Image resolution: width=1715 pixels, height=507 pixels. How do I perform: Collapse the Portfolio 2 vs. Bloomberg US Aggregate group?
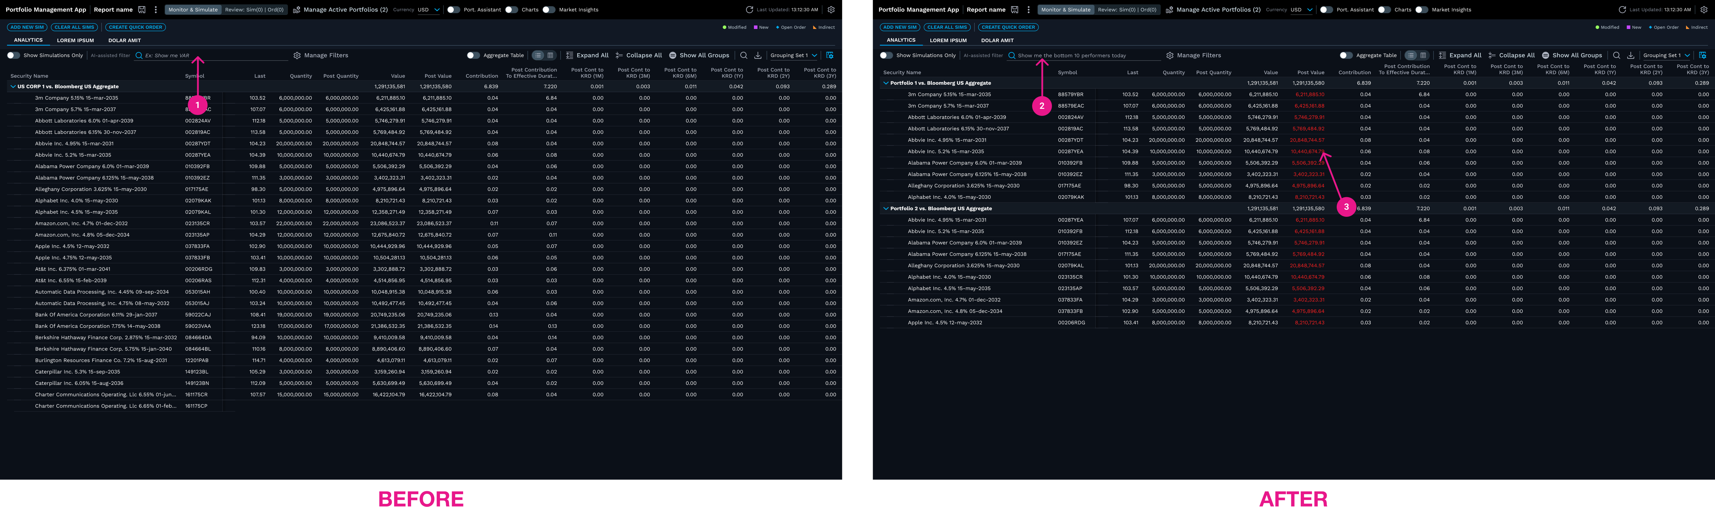(x=886, y=208)
